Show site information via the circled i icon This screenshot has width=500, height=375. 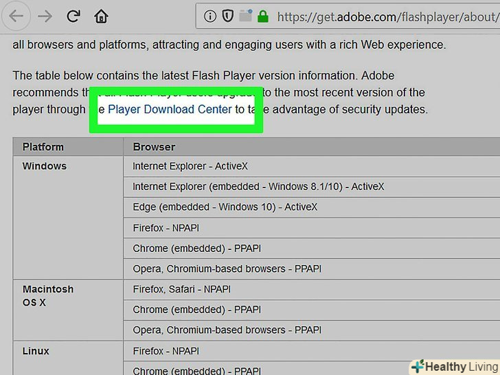pyautogui.click(x=210, y=16)
